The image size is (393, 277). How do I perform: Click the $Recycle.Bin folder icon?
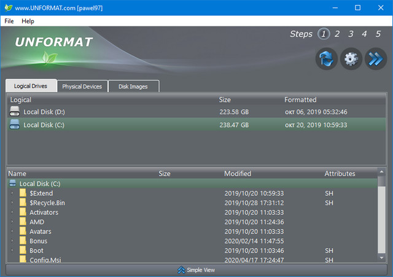23,203
